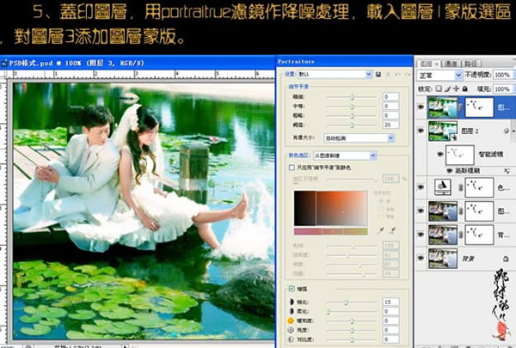Screen dimensions: 516x348
Task: Switch to the 路径 Paths tab
Action: point(471,64)
